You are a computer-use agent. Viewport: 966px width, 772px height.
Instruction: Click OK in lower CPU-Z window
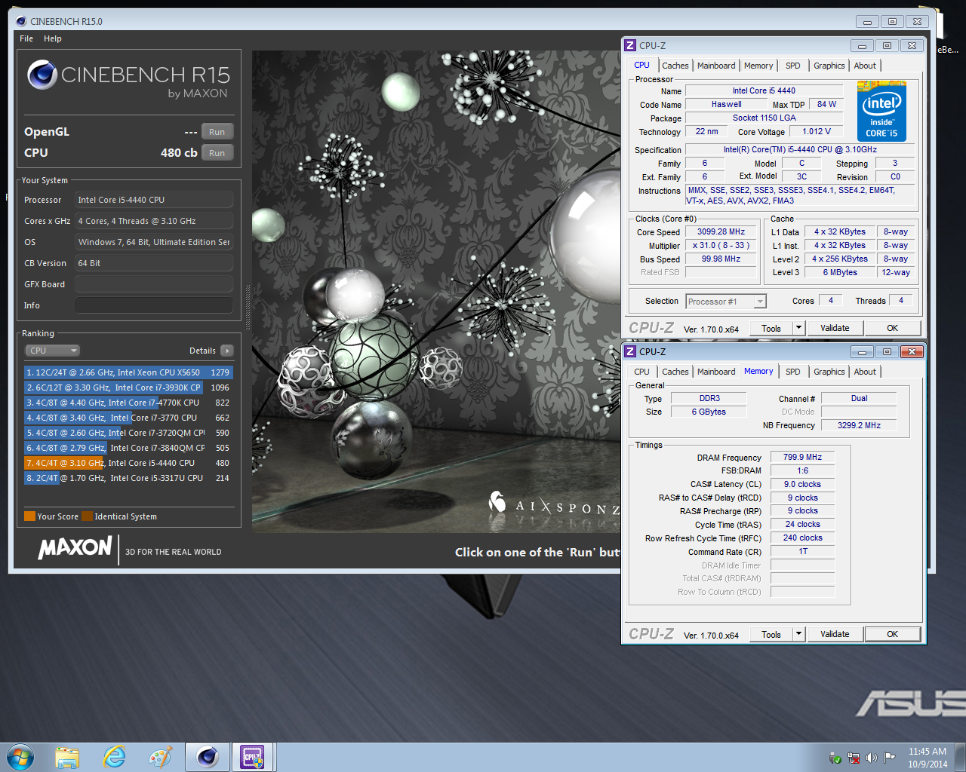[x=893, y=634]
